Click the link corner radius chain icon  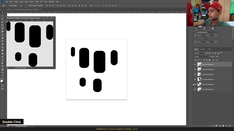(x=205, y=38)
